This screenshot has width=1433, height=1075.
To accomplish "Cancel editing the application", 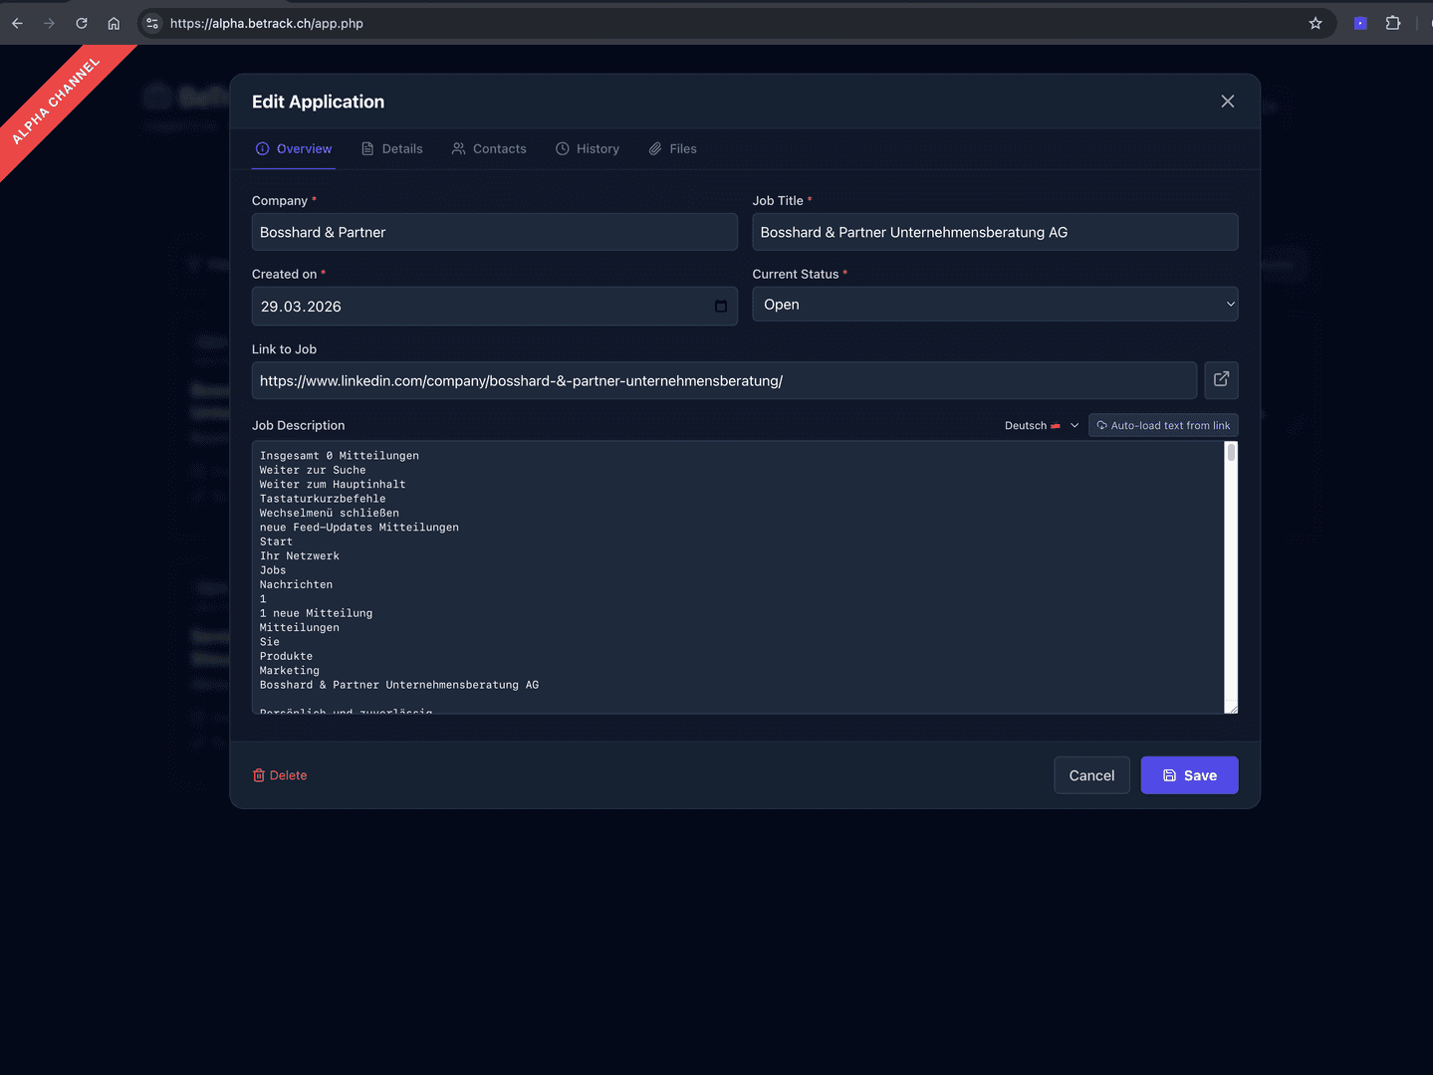I will point(1091,775).
